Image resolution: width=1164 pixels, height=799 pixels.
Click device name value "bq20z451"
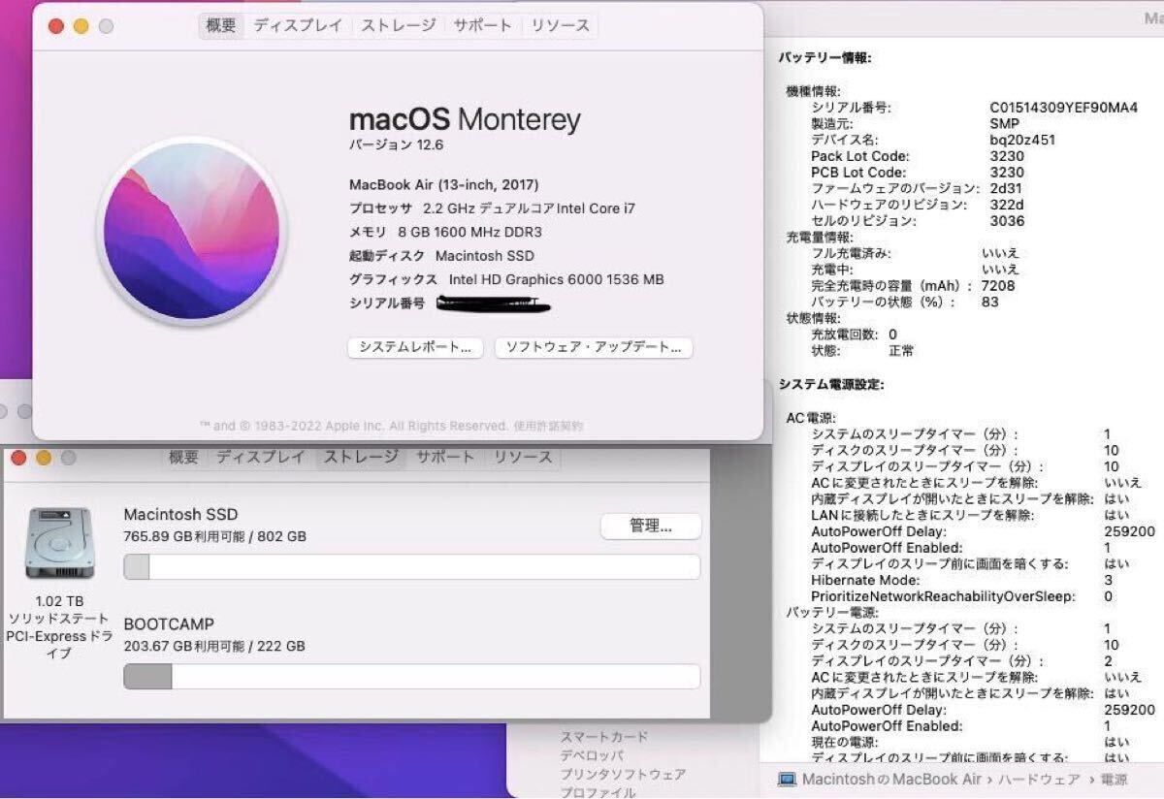pos(1022,140)
